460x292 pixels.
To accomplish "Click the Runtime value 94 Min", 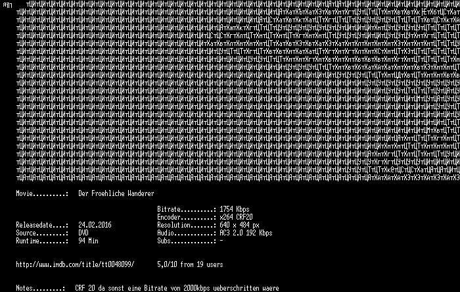I will (88, 241).
